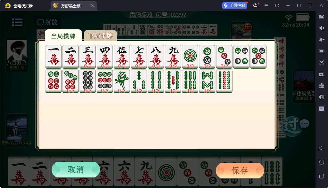Open the game list menu icon
Screen dimensions: 328x188
pos(17,22)
